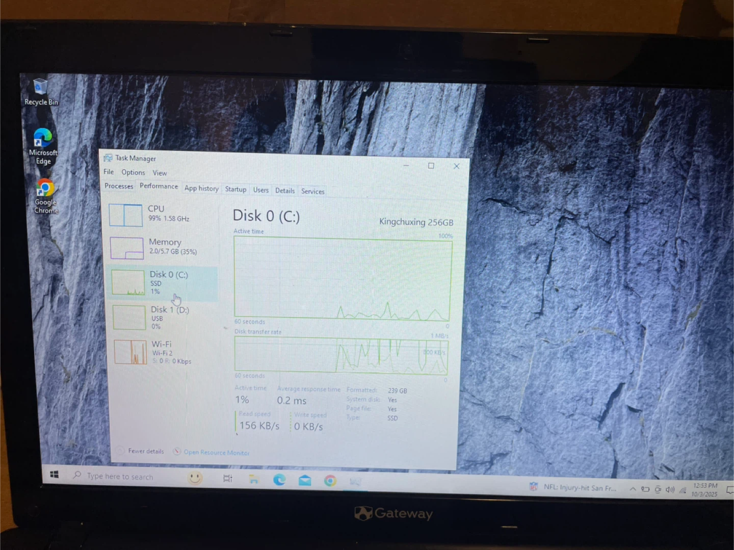The image size is (734, 550).
Task: Switch to the Startup tab
Action: (x=235, y=189)
